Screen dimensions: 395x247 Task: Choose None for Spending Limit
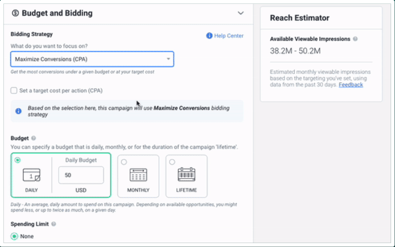[14, 237]
